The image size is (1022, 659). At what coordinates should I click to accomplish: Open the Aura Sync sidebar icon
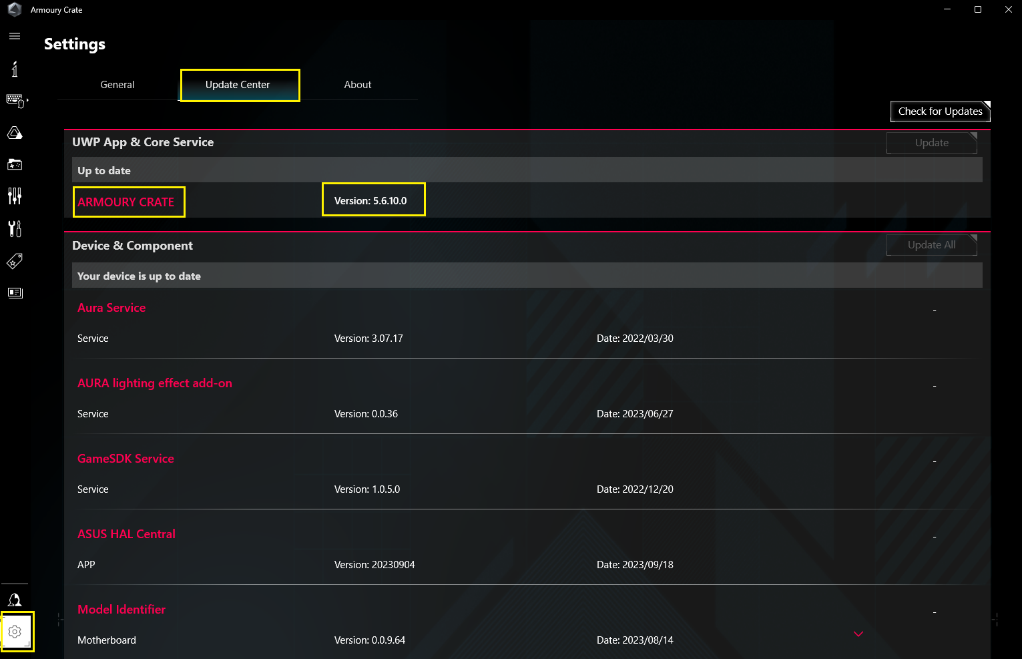15,133
